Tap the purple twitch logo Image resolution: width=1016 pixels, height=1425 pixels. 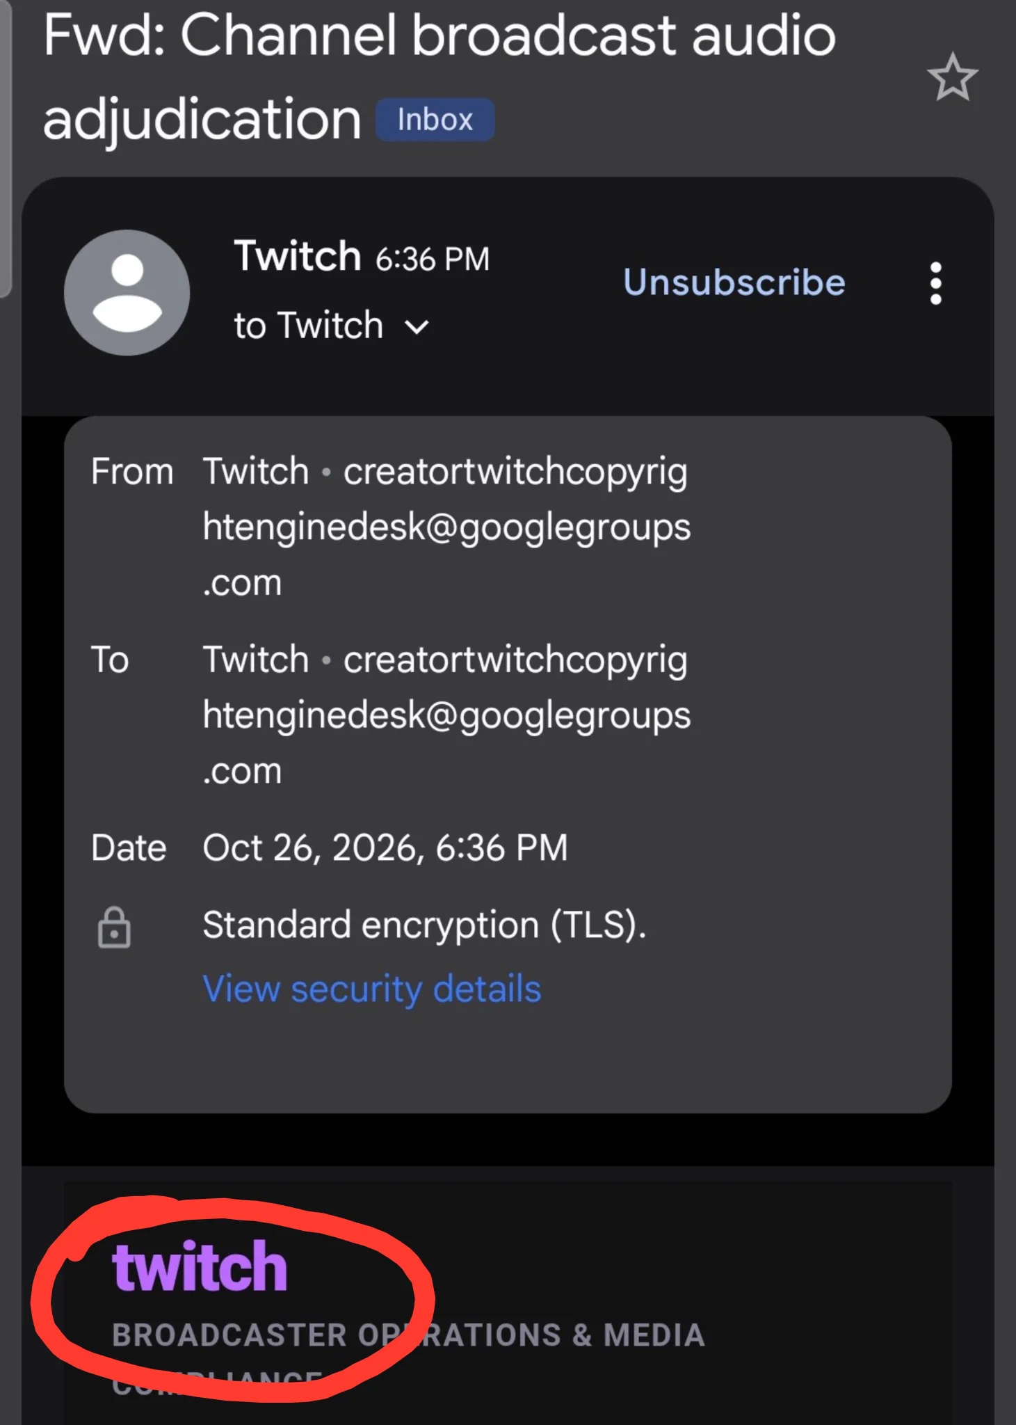(x=200, y=1267)
